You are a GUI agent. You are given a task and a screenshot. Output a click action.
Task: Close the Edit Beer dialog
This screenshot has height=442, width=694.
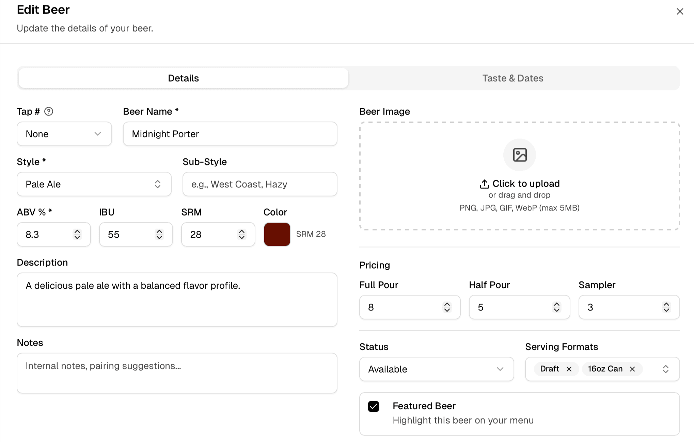680,11
